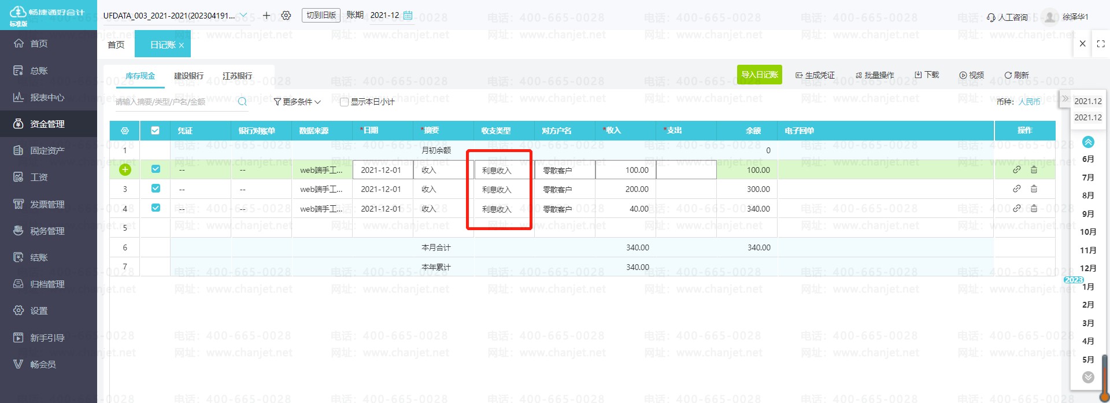Enable the 显示本日小计 checkbox
The image size is (1110, 403).
(x=344, y=102)
